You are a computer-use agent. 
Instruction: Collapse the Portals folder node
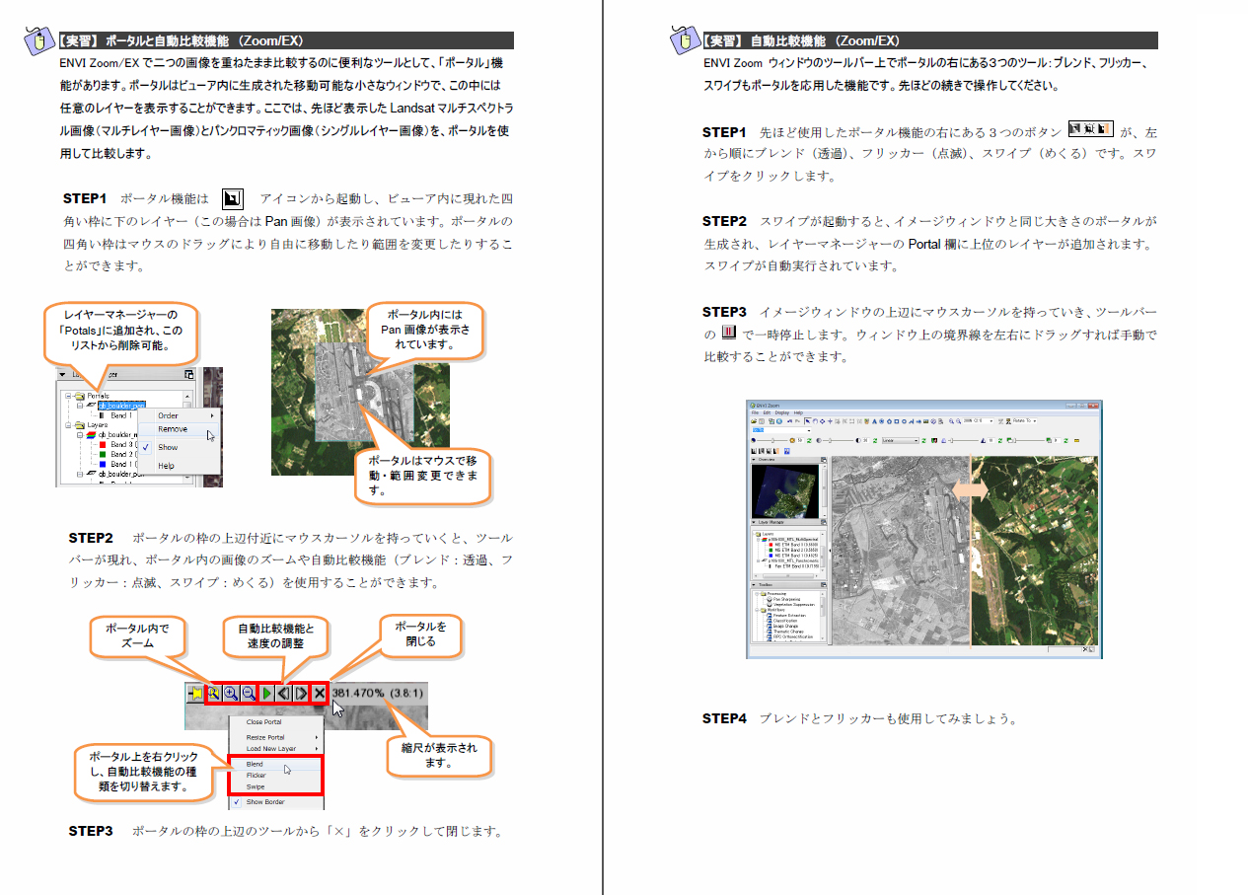[70, 396]
